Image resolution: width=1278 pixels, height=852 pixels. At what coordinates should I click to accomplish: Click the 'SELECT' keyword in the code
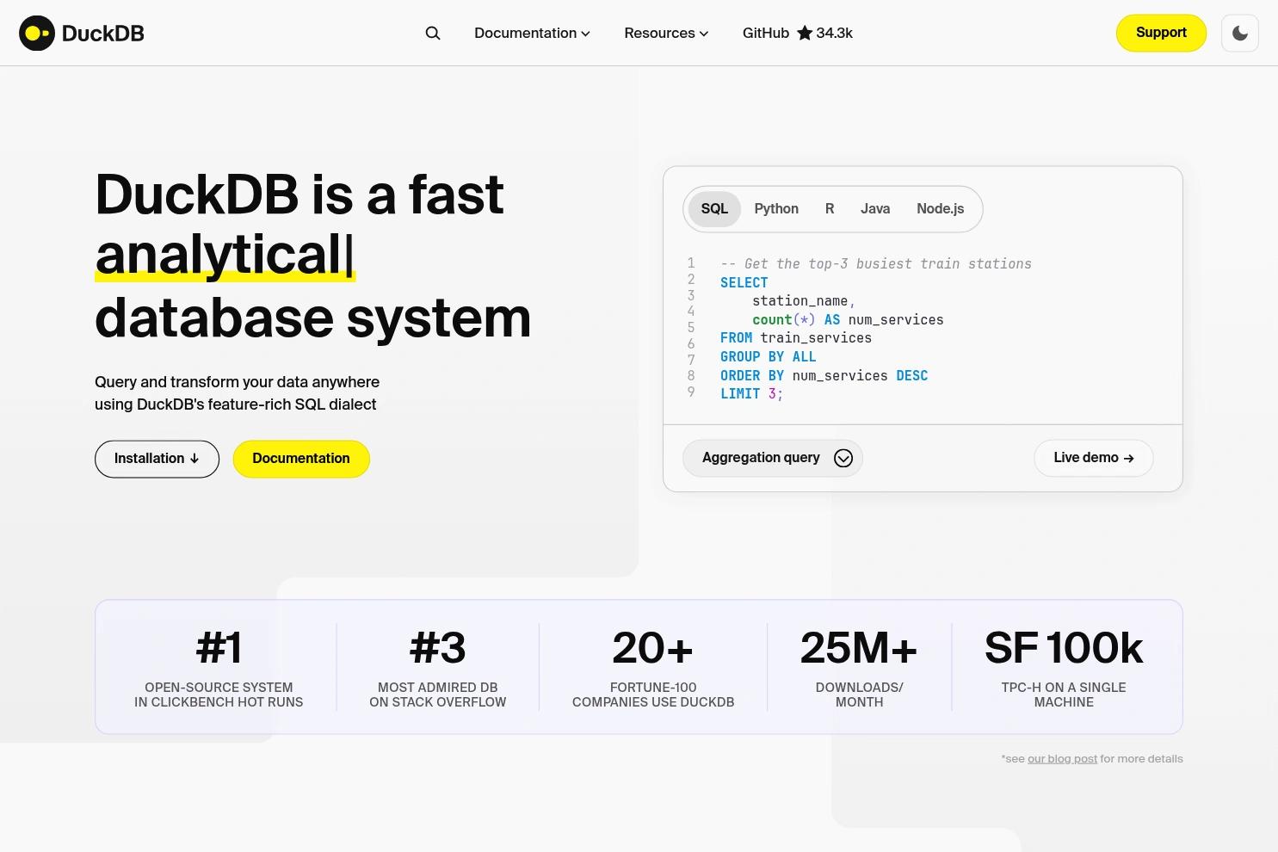point(744,282)
